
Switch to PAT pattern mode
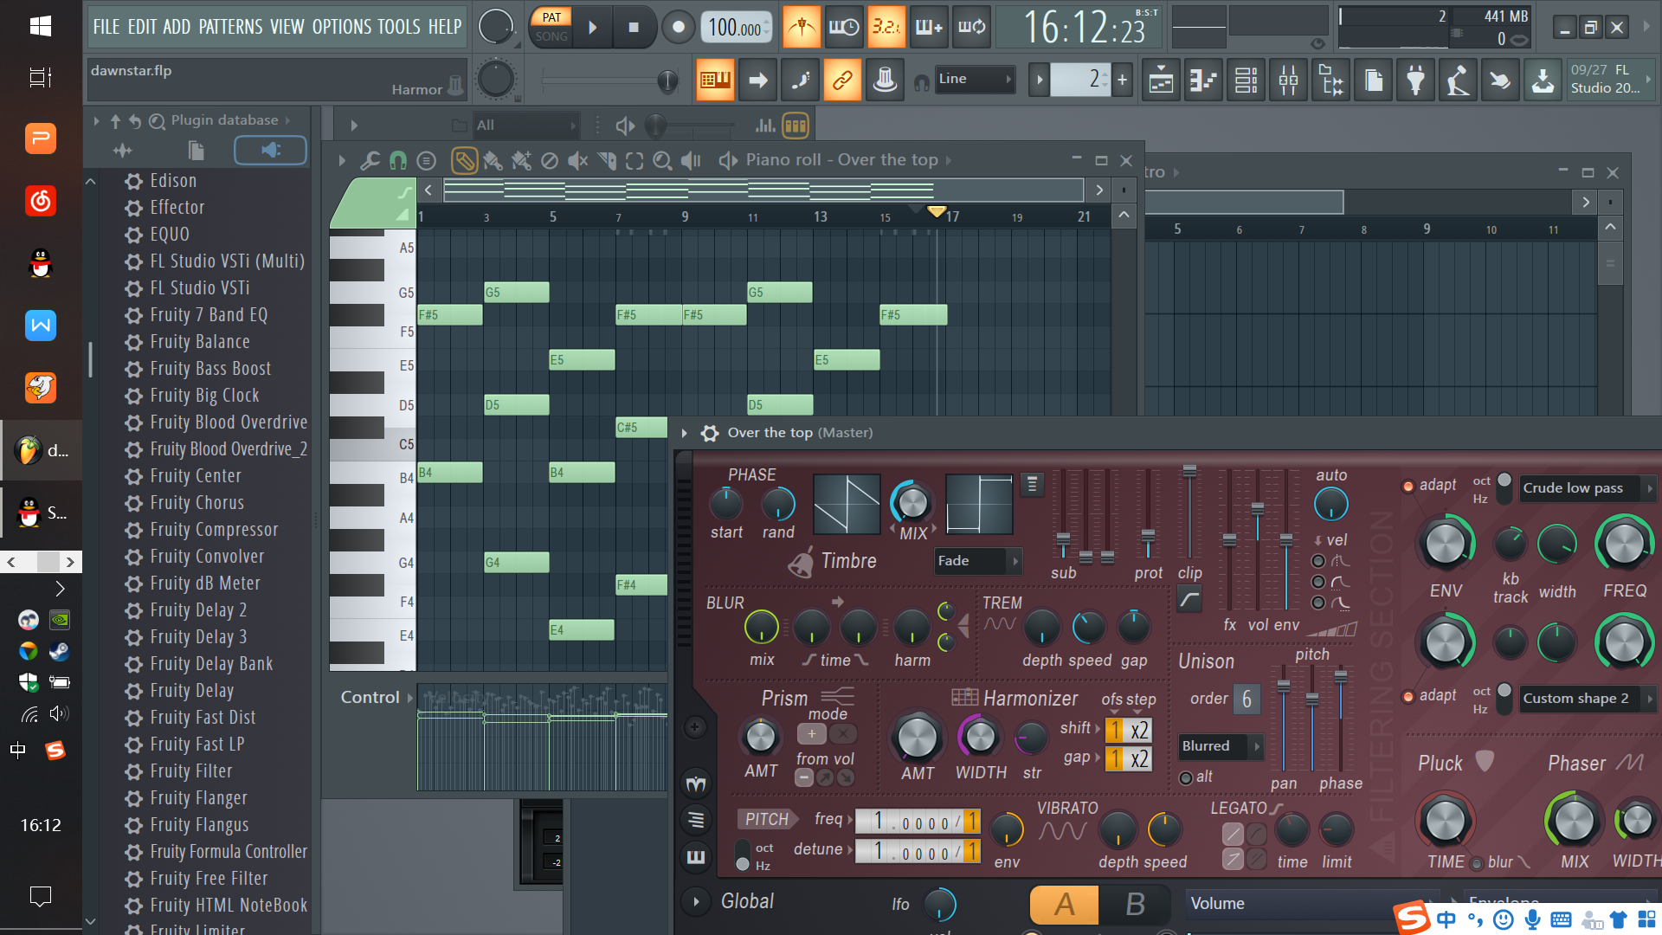click(x=551, y=17)
